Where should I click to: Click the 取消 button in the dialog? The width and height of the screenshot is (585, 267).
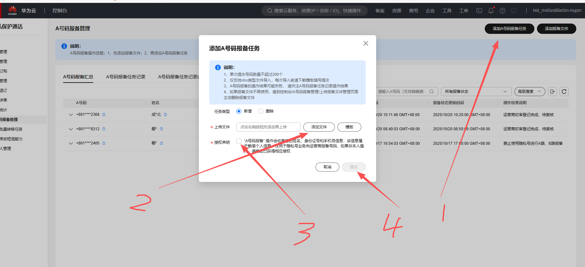[327, 167]
